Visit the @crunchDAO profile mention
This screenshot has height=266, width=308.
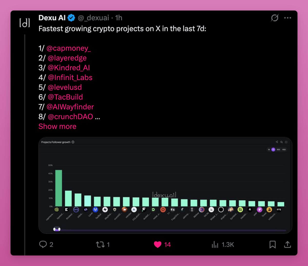70,117
